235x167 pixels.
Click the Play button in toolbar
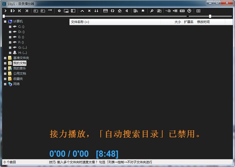tap(5, 11)
